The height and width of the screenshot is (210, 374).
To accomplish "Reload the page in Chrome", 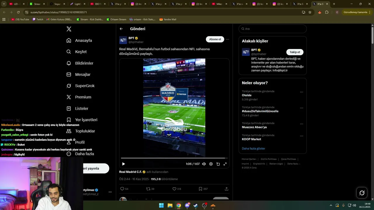I will tap(18, 12).
